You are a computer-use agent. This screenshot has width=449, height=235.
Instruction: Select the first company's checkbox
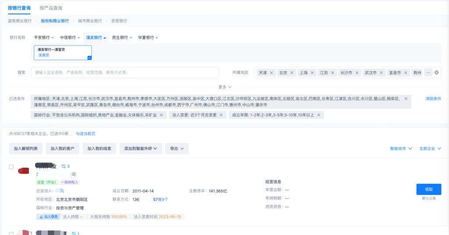[11, 167]
